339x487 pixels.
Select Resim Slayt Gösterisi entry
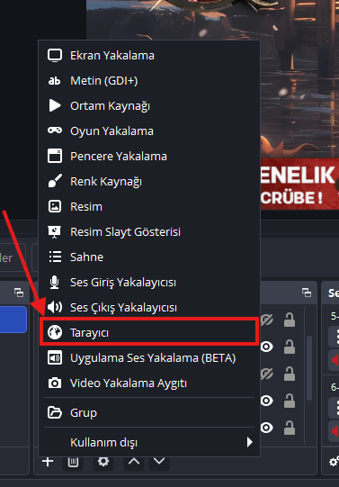pos(149,231)
